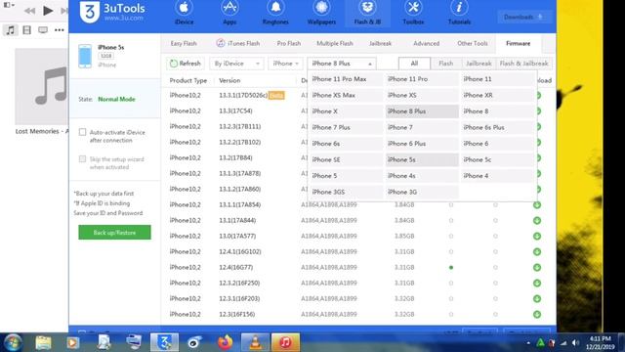
Task: Click the Downloads button
Action: [x=523, y=18]
